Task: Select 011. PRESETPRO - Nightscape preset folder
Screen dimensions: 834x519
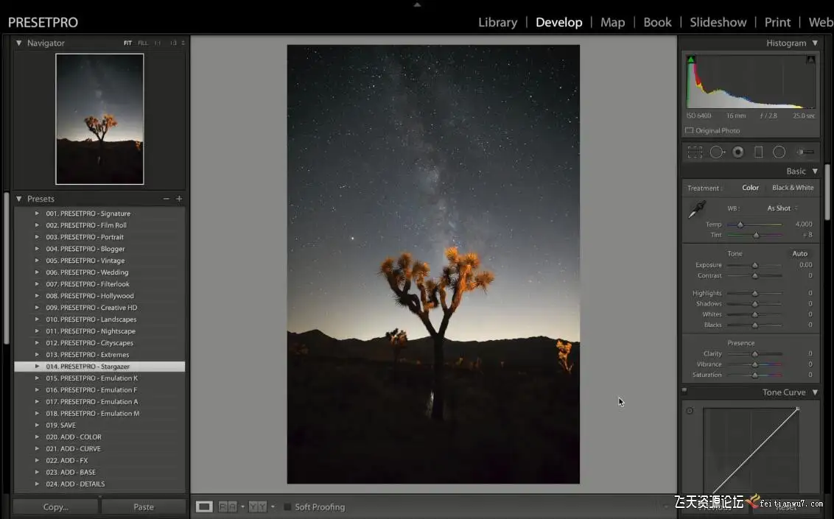Action: 99,331
